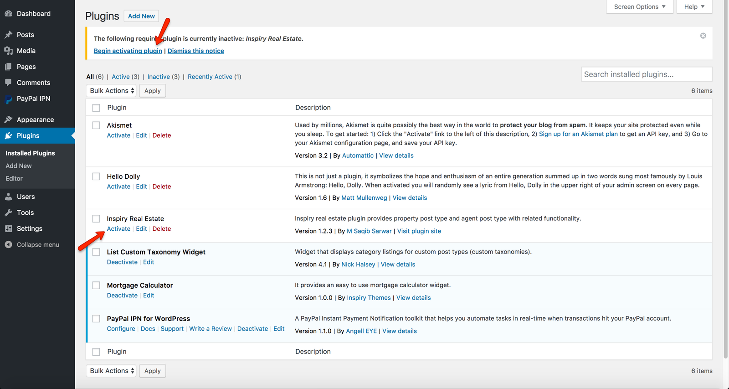Open Matt Mullenweg author link

click(364, 198)
